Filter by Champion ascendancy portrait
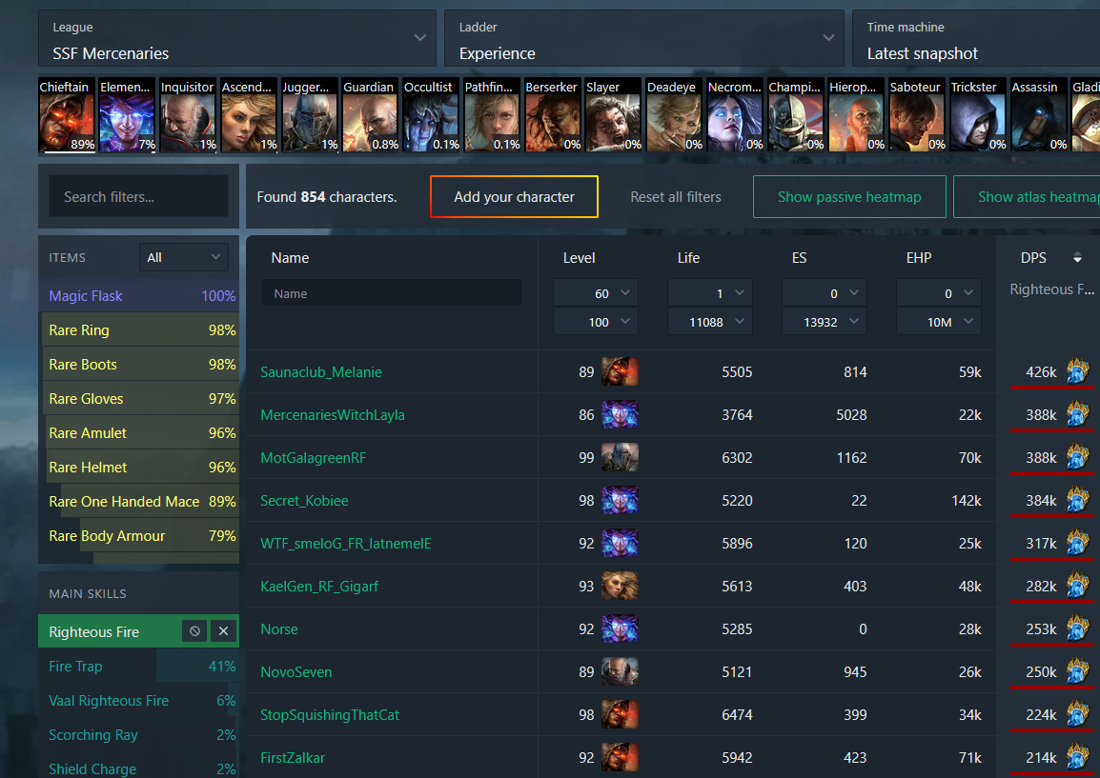1100x778 pixels. (x=796, y=115)
